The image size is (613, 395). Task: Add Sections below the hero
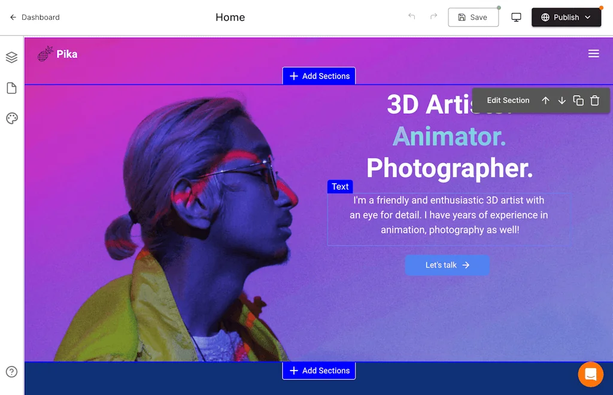[319, 370]
